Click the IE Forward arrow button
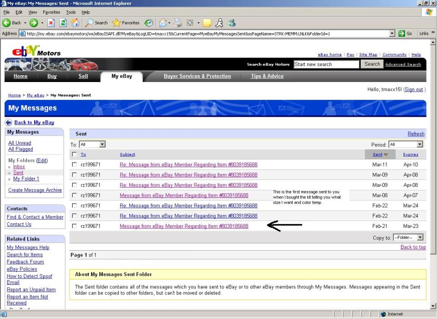Viewport: 437px width, 319px height. (34, 23)
